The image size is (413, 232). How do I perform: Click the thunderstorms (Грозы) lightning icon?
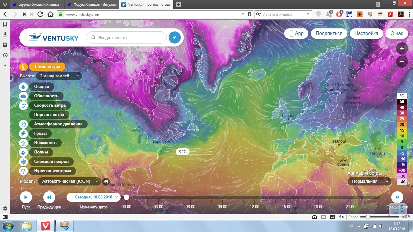point(23,134)
